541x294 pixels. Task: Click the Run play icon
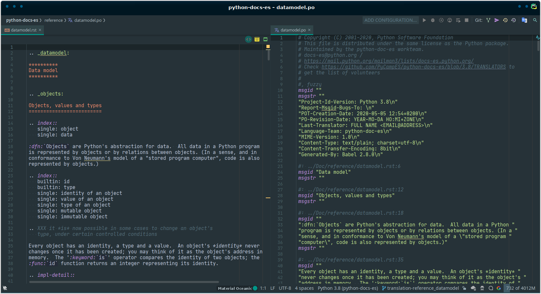click(424, 20)
